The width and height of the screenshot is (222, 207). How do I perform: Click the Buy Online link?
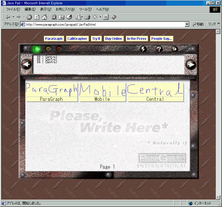click(x=114, y=39)
